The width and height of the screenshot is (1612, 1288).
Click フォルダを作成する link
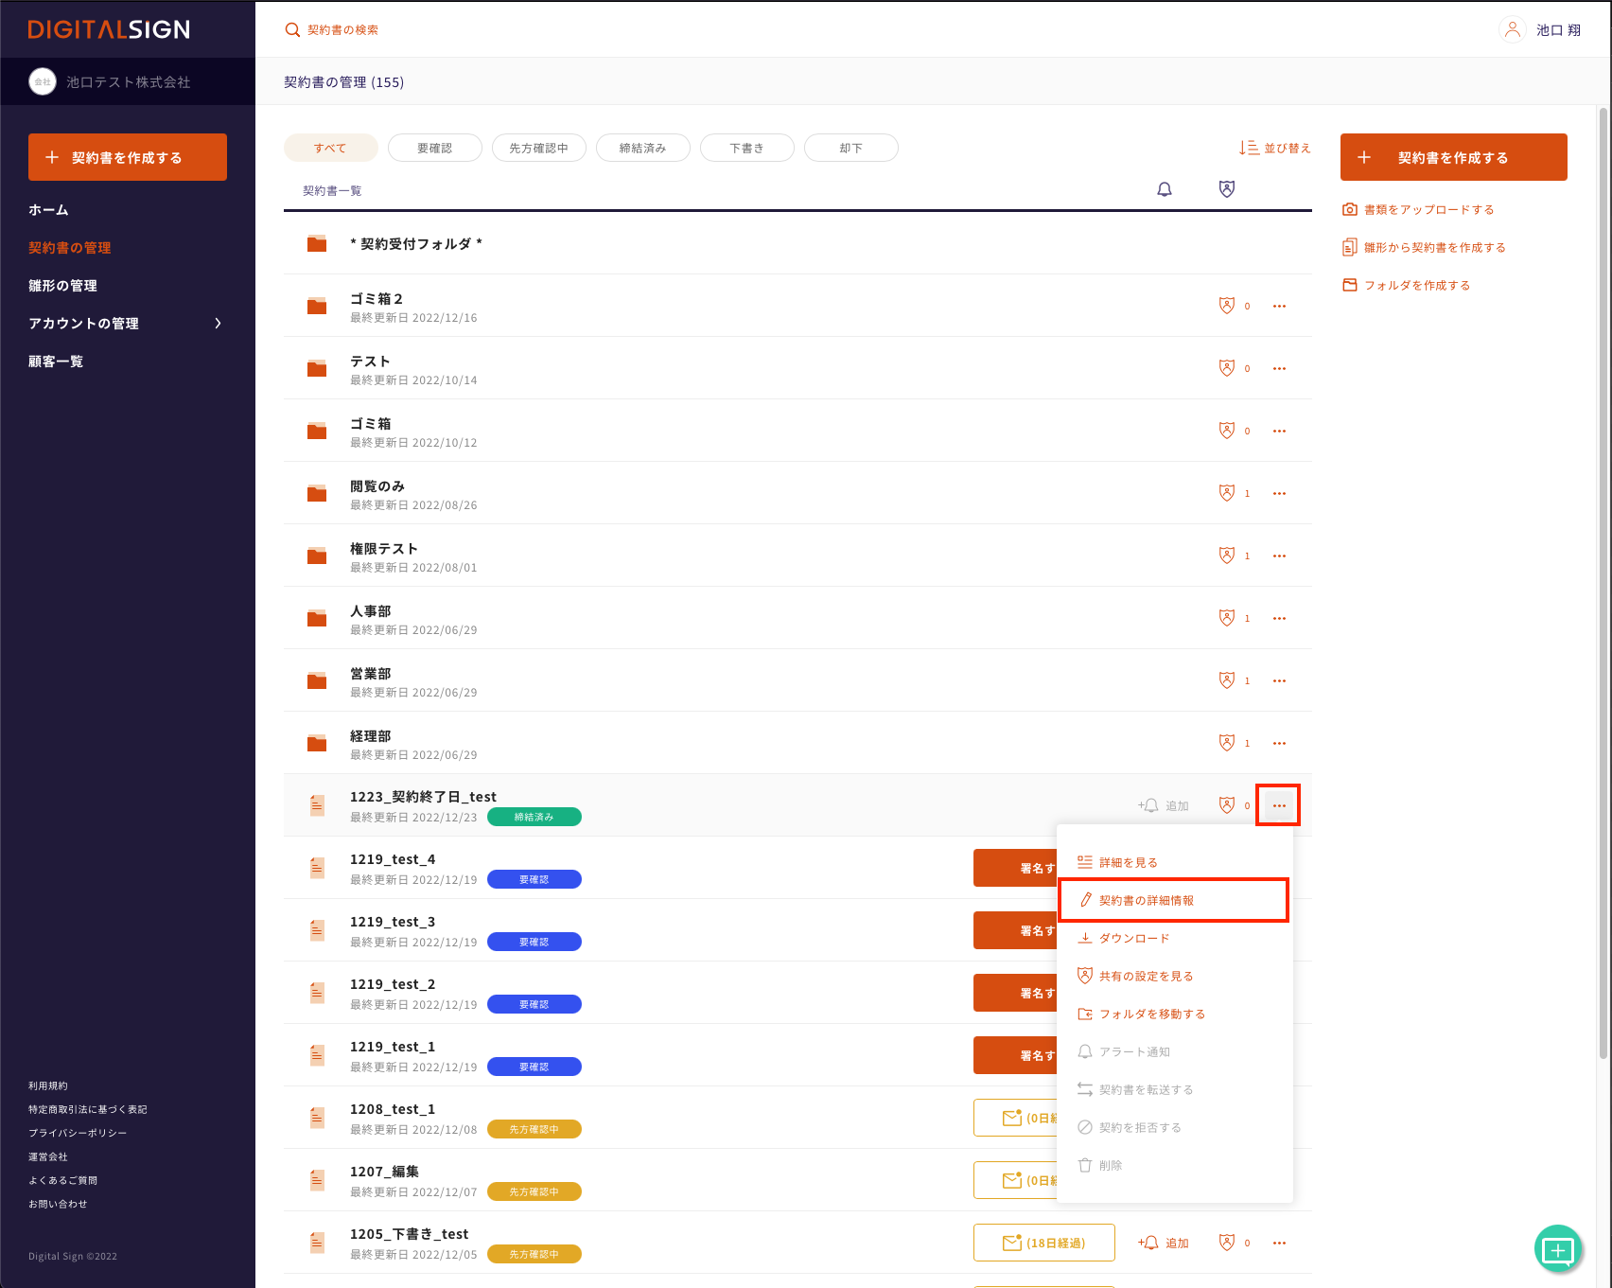[1416, 285]
